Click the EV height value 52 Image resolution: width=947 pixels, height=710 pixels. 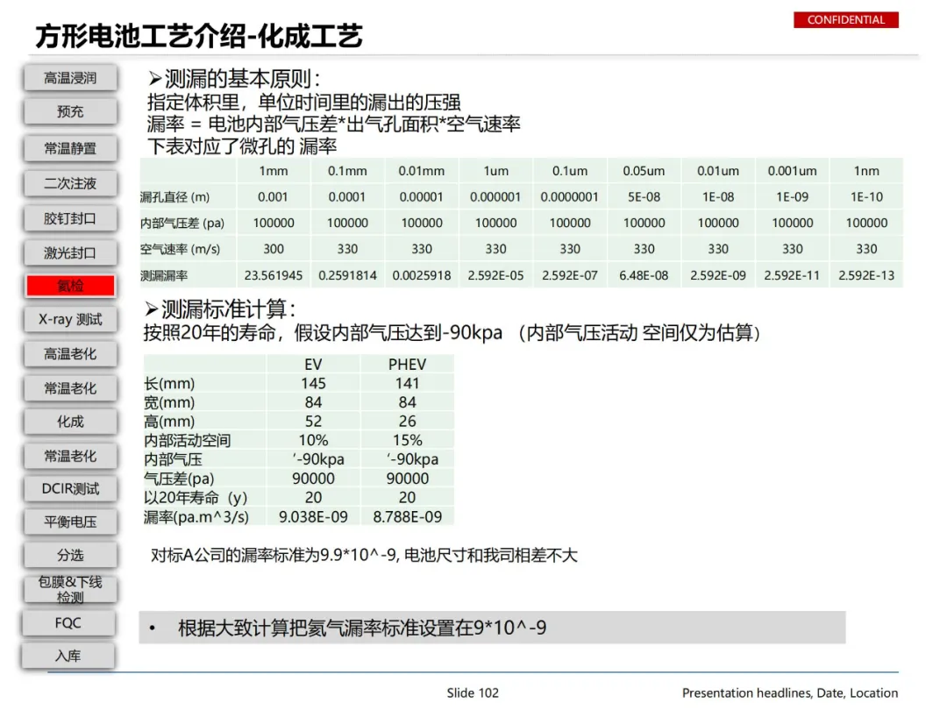(x=313, y=422)
